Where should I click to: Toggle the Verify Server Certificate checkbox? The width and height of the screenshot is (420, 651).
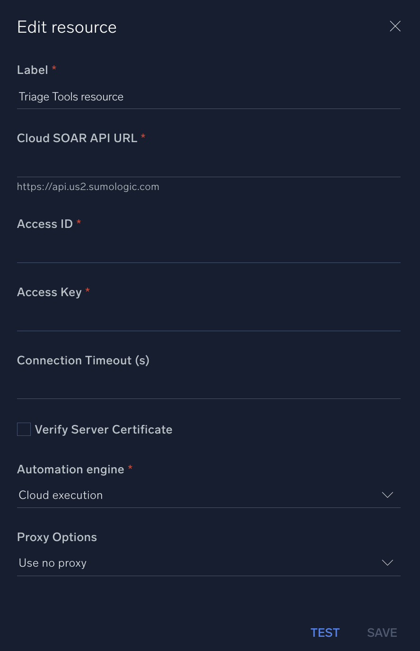(24, 429)
